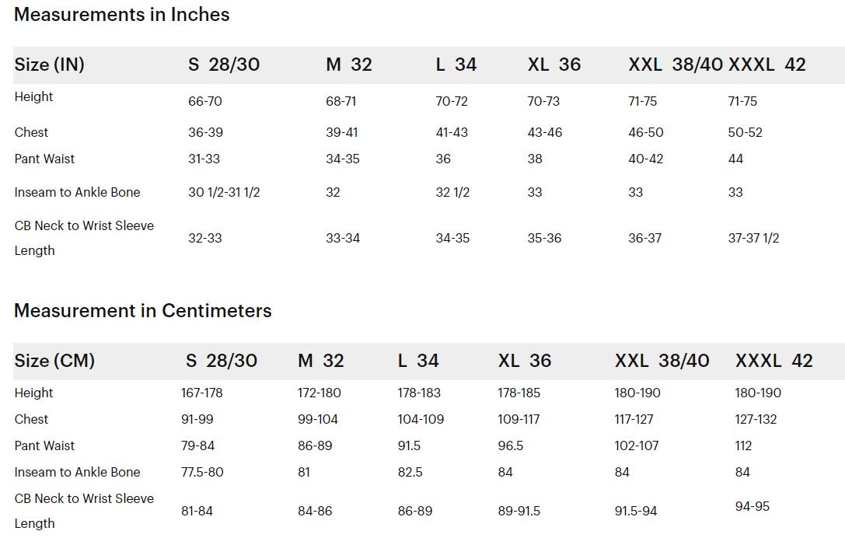Image resolution: width=845 pixels, height=545 pixels.
Task: Click 'L 34' header in the centimeters table
Action: [x=418, y=361]
